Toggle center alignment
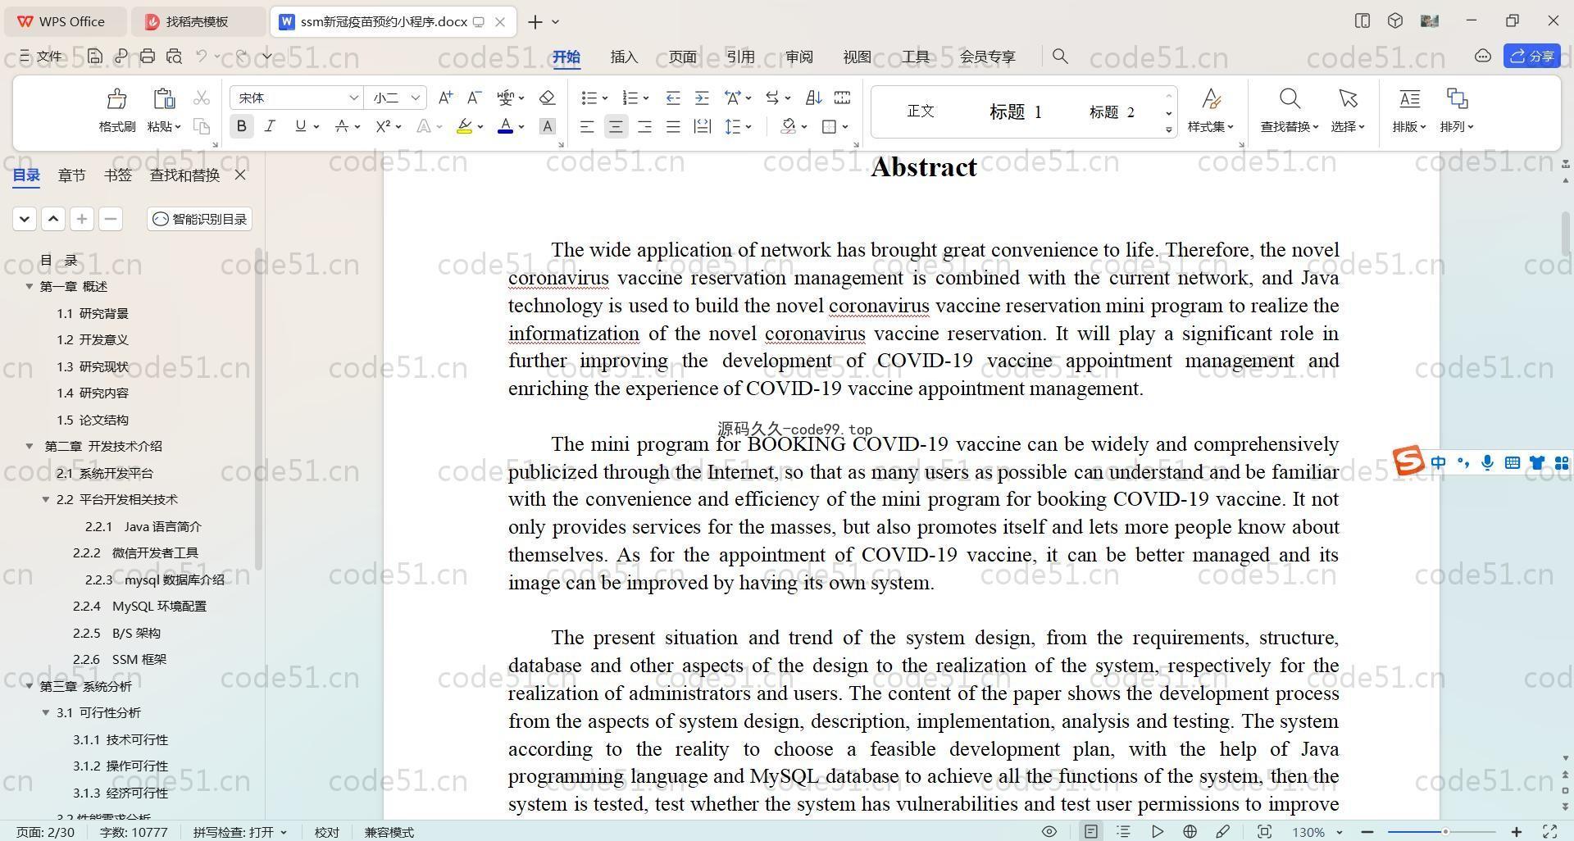 pyautogui.click(x=616, y=126)
